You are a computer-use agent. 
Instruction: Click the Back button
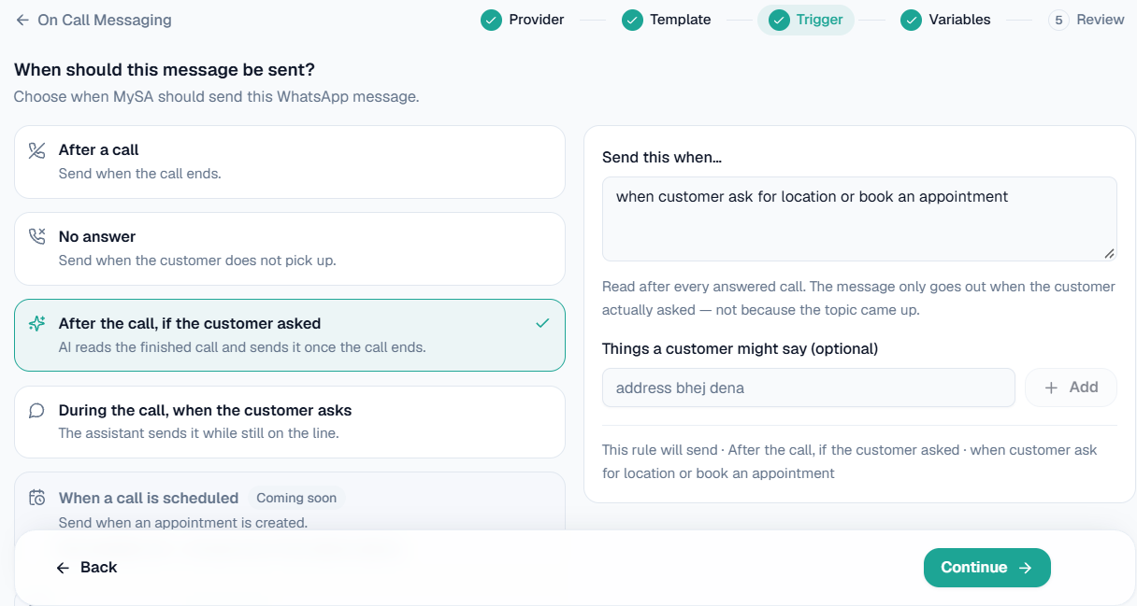point(86,568)
